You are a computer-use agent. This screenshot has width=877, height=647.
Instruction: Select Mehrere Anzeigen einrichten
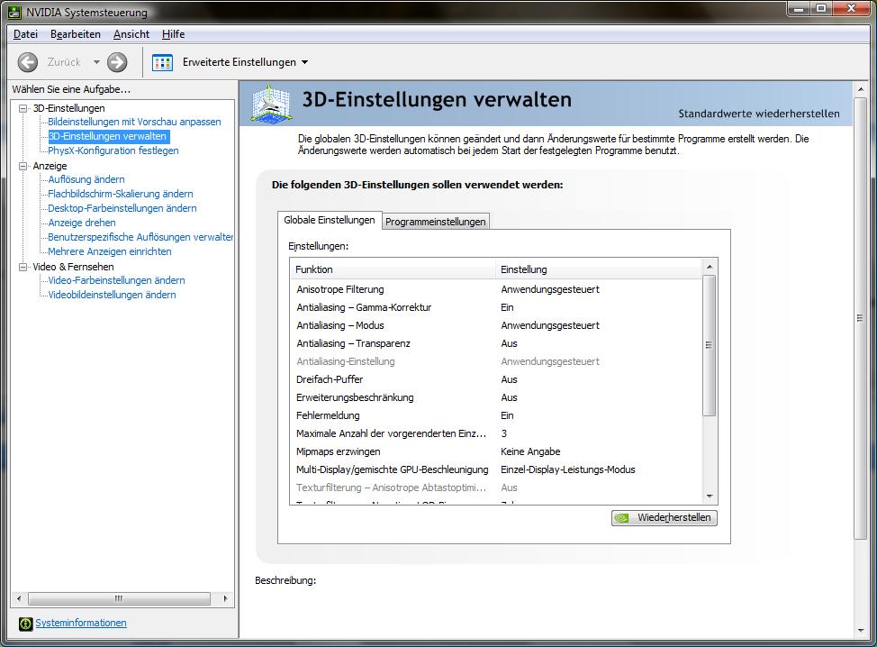tap(110, 251)
